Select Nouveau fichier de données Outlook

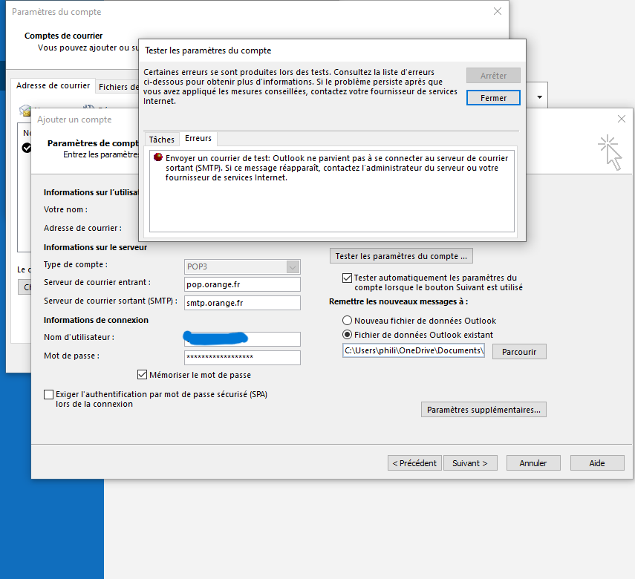[x=347, y=321]
